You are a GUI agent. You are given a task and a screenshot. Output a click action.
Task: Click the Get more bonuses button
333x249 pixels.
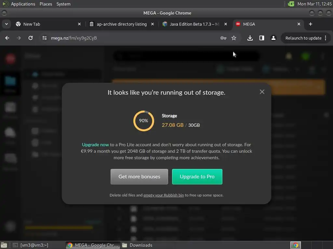[x=139, y=177]
